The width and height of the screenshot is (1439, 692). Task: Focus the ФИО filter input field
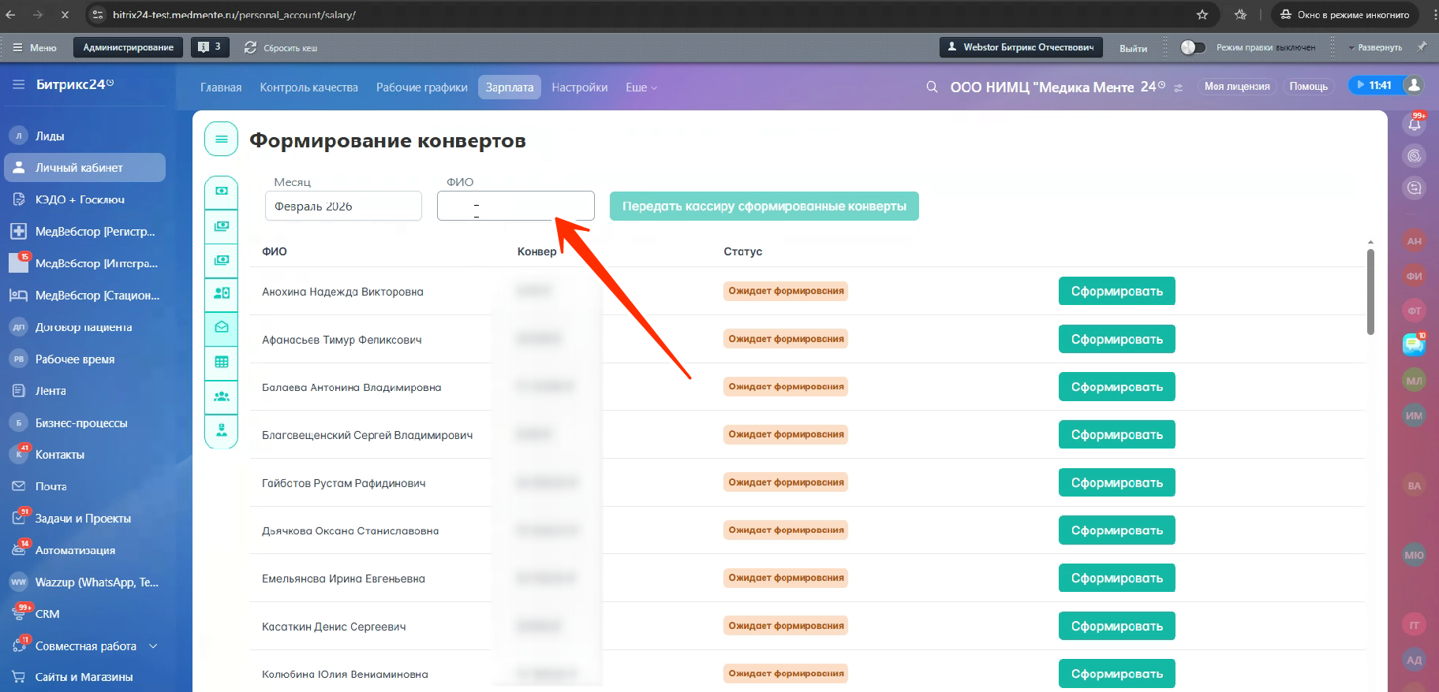[515, 206]
